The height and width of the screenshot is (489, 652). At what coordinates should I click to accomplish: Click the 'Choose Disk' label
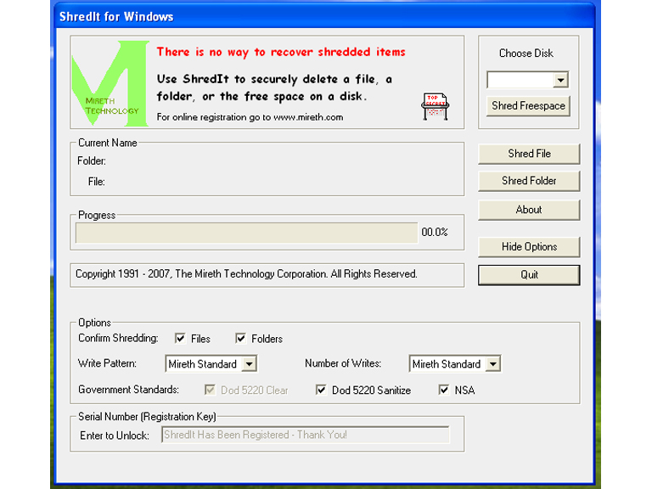tap(526, 53)
